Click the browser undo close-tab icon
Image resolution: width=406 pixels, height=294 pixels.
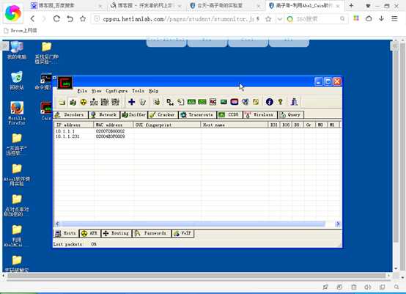pyautogui.click(x=70, y=18)
